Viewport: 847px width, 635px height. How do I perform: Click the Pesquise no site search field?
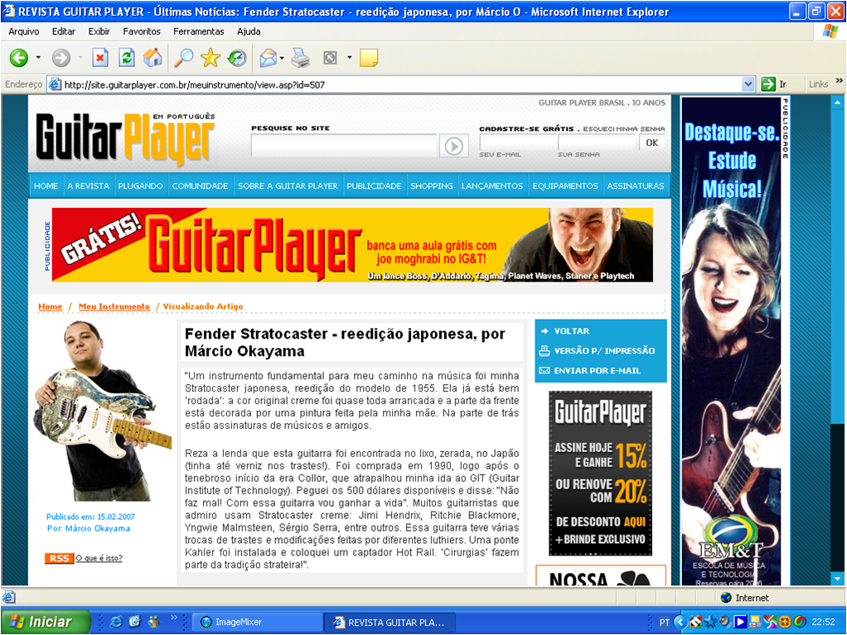(x=344, y=146)
